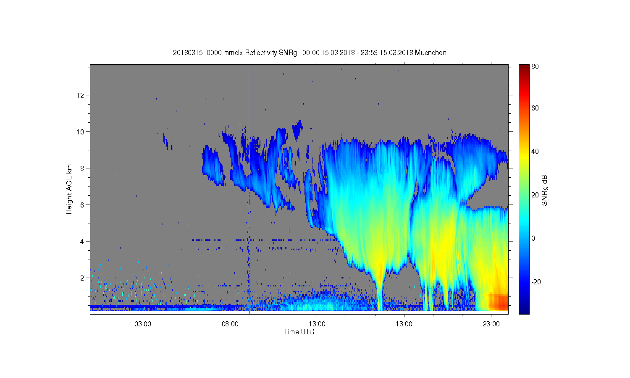The height and width of the screenshot is (378, 630).
Task: Click the 'Height AGL km' y-axis label
Action: tap(69, 189)
